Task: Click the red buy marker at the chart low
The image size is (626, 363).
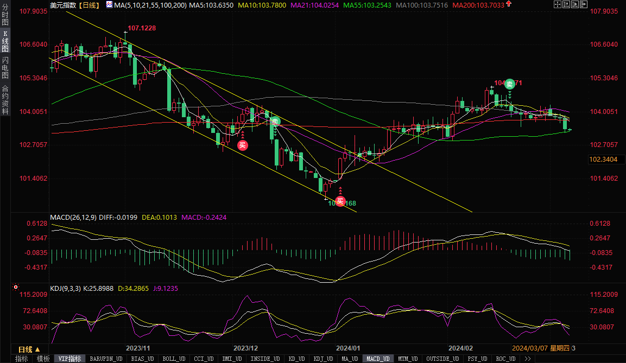Action: 340,201
